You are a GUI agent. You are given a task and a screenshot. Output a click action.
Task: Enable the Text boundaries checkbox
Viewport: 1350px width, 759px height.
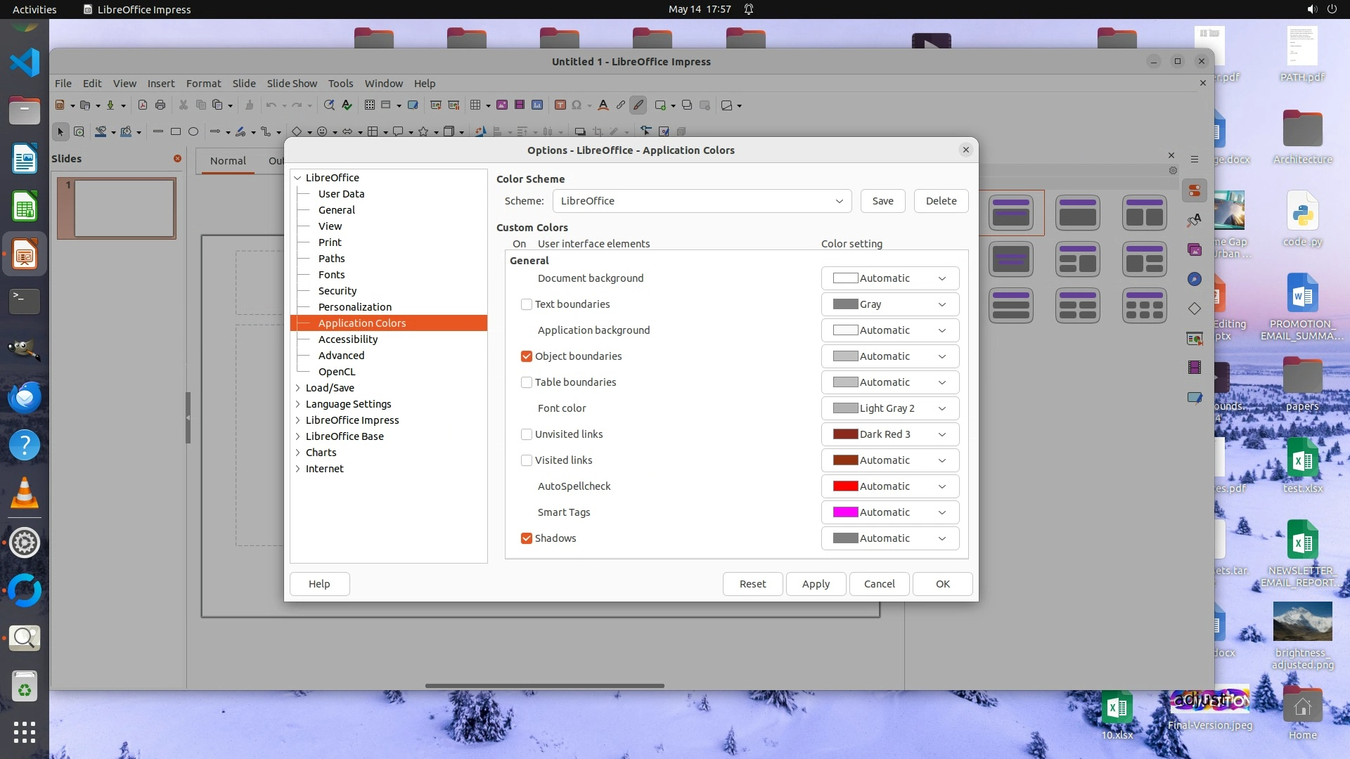point(526,304)
